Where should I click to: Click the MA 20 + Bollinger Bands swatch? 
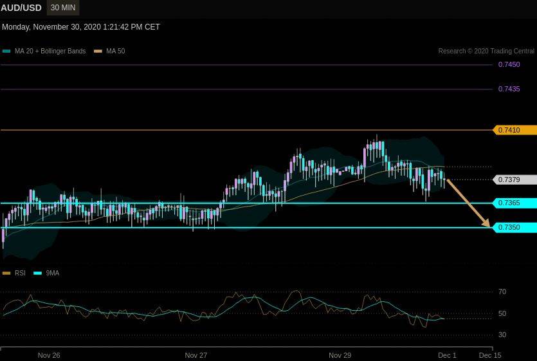point(6,51)
